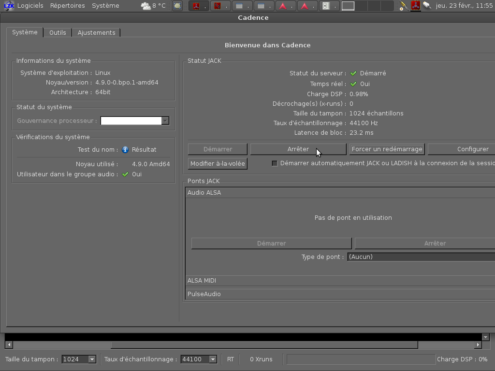
Task: Click the cable plug icon in the system tray
Action: 427,6
